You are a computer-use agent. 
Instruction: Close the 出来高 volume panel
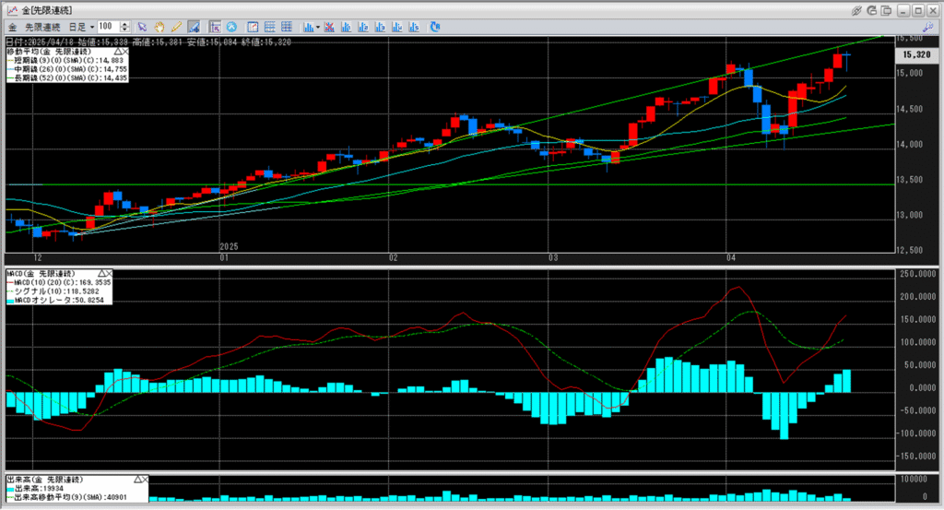pos(144,480)
